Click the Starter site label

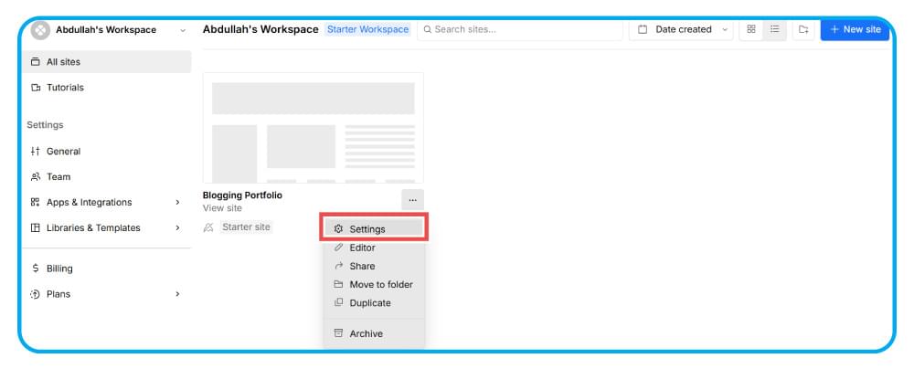point(247,227)
